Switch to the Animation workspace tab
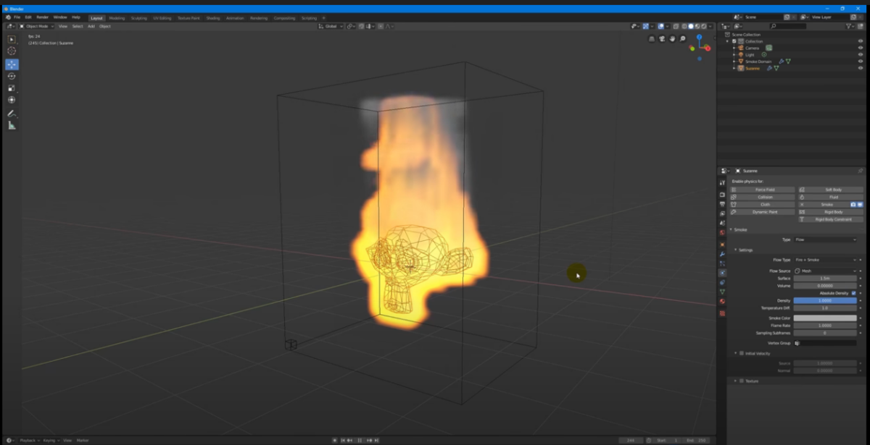Viewport: 870px width, 445px height. pyautogui.click(x=235, y=17)
